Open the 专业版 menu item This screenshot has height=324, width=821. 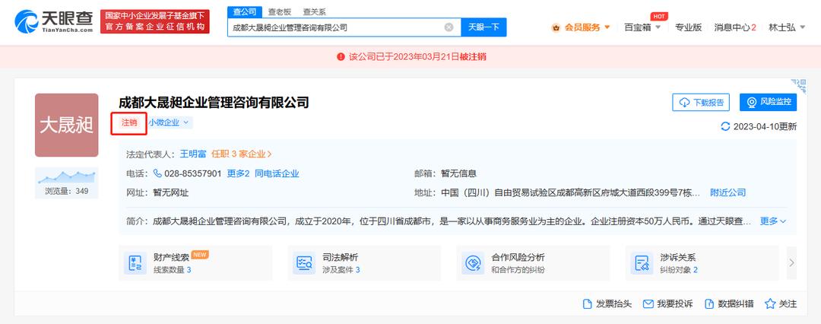coord(688,27)
